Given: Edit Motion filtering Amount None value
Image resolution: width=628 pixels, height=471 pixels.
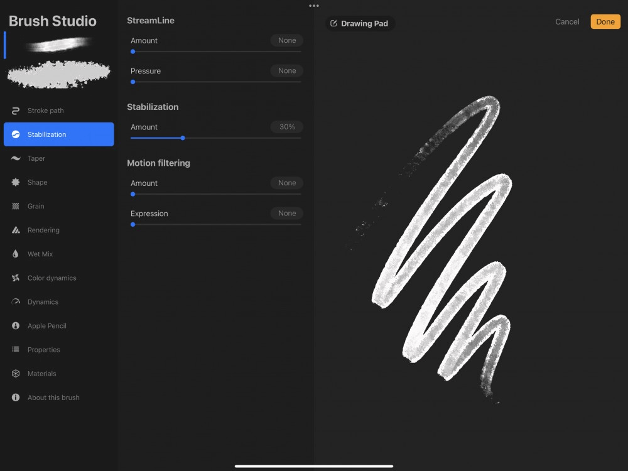Looking at the screenshot, I should 287,183.
